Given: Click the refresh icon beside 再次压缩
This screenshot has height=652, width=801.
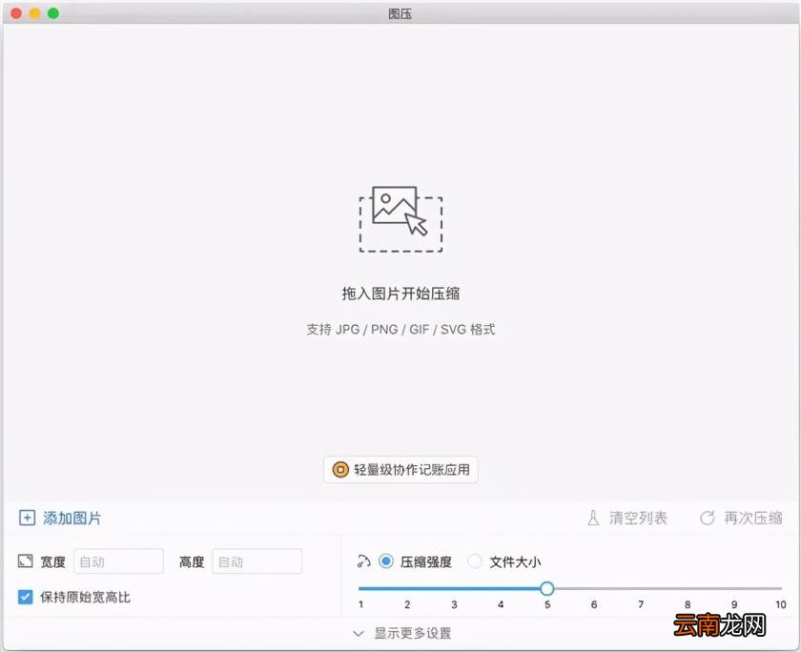Looking at the screenshot, I should [x=707, y=518].
